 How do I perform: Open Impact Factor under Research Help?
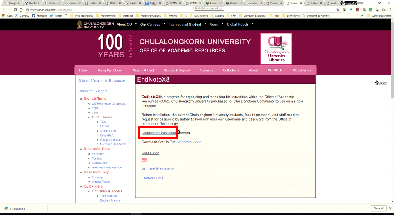tap(101, 182)
